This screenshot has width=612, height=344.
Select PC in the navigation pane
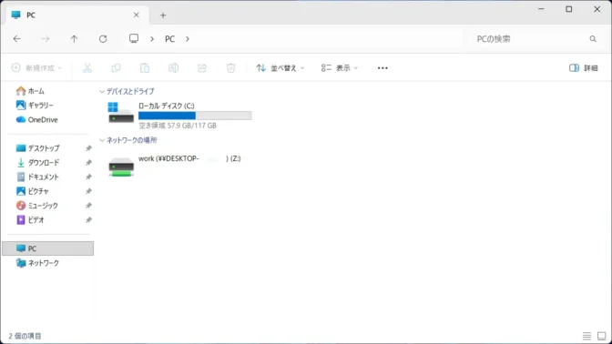click(48, 248)
